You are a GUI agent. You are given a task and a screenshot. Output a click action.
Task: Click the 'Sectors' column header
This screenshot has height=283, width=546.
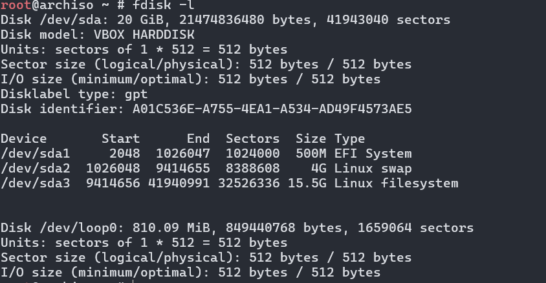(x=253, y=139)
